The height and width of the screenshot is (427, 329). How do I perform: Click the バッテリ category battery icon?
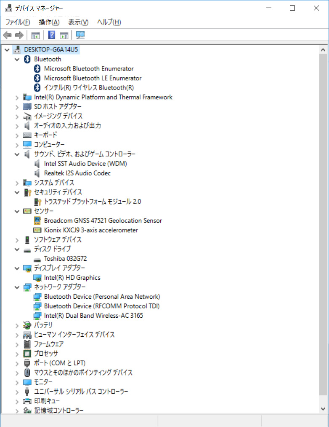tap(27, 325)
